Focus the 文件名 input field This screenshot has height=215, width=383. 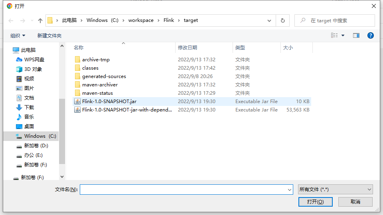[183, 190]
